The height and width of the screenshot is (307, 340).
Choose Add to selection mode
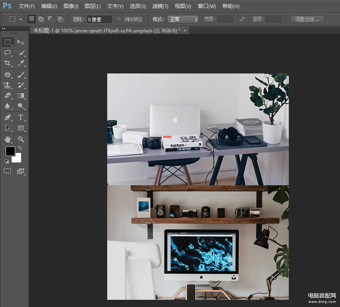click(x=41, y=19)
